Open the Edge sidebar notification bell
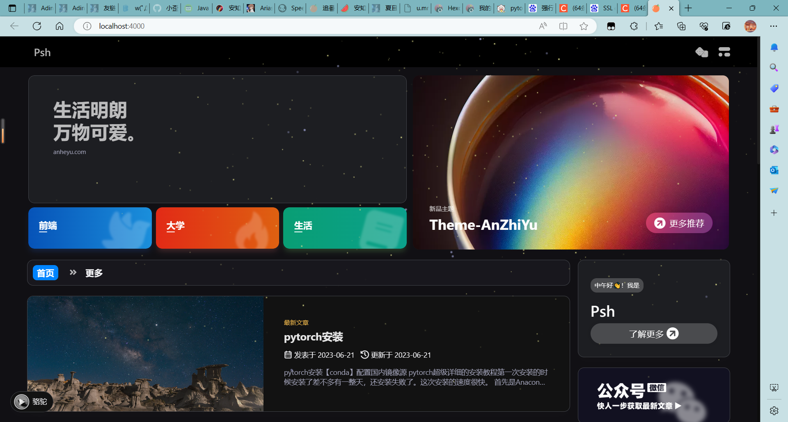Image resolution: width=788 pixels, height=422 pixels. coord(774,48)
